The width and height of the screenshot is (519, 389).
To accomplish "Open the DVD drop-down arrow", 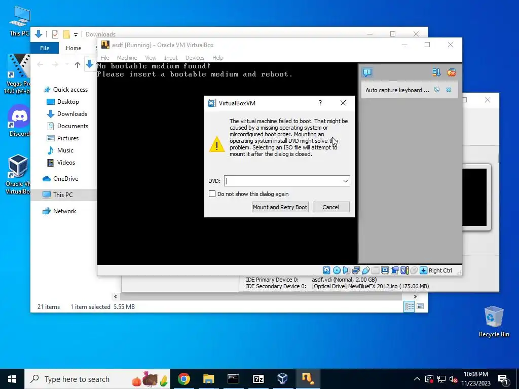I will tap(345, 181).
